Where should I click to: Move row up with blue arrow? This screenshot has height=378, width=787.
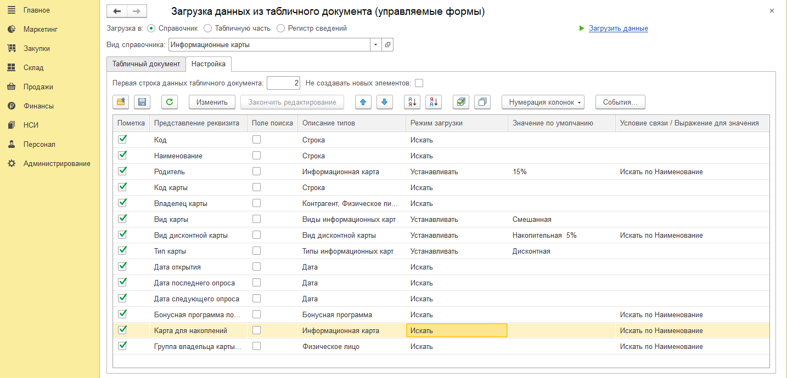pyautogui.click(x=364, y=102)
